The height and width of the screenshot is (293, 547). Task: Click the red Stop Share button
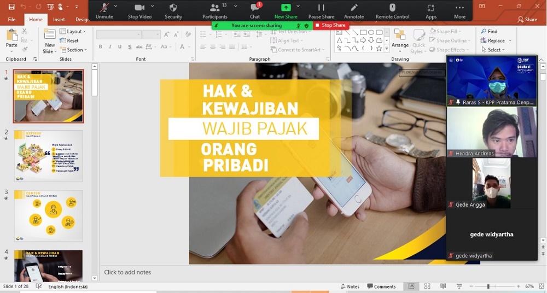point(331,25)
